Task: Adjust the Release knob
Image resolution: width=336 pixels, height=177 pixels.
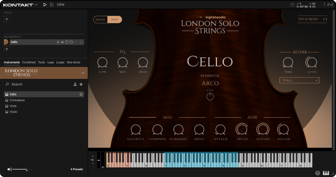Action: (283, 130)
